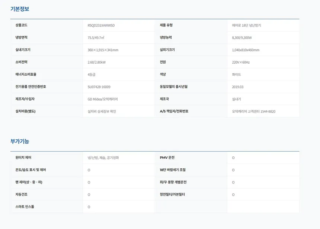Select the value 냉/난방, 제습, 공기정화
The width and height of the screenshot is (320, 229).
point(103,158)
